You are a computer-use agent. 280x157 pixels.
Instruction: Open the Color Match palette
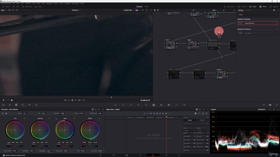coord(10,105)
